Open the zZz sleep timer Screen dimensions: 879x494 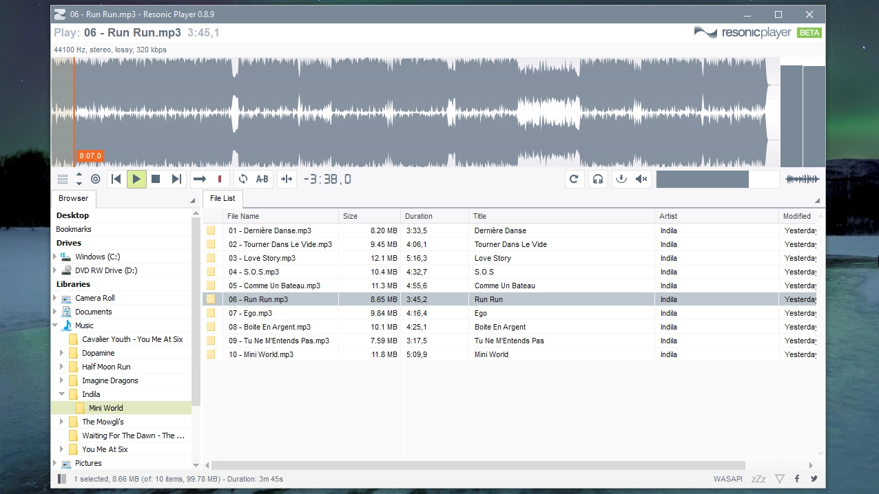[758, 479]
